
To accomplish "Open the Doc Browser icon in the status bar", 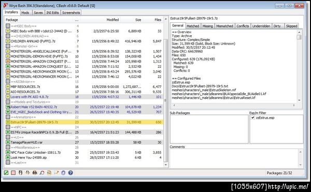I will [x=49, y=173].
